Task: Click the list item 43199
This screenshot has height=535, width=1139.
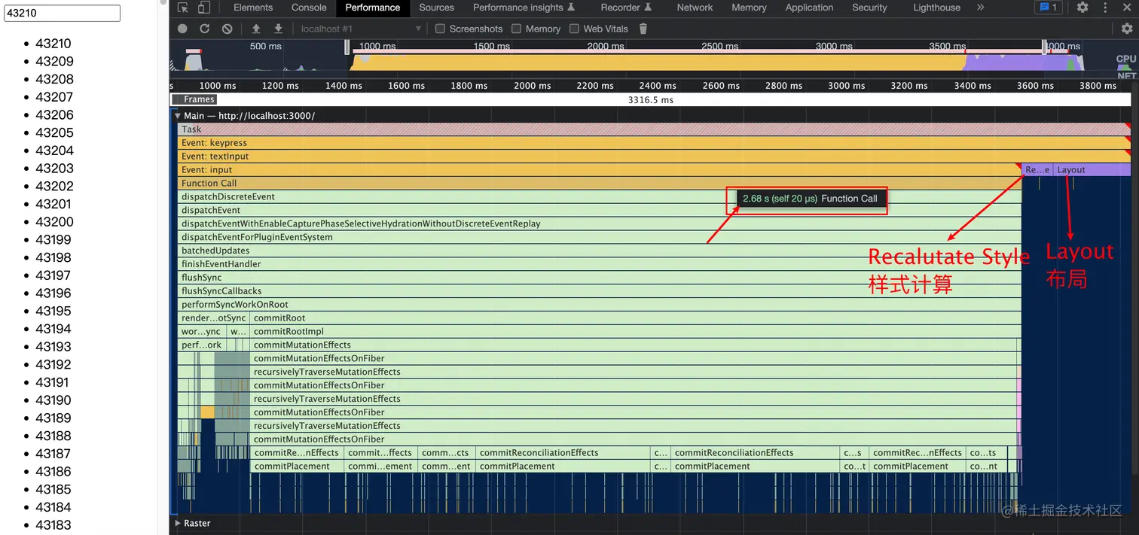Action: [x=53, y=240]
